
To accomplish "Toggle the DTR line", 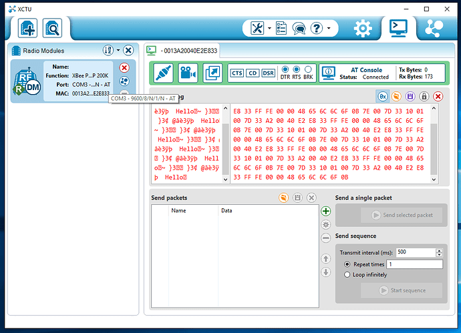I will [285, 69].
